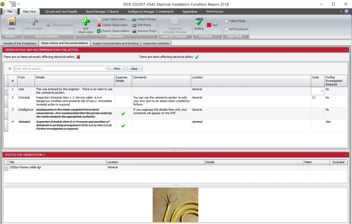The height and width of the screenshot is (224, 352).
Task: Untick Suppress Details for observation 3
Action: (123, 113)
